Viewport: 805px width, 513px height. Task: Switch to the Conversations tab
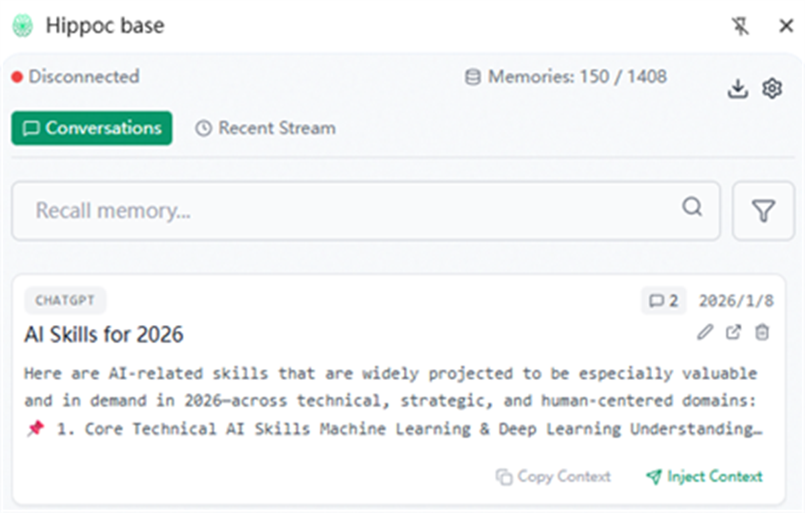pos(92,128)
